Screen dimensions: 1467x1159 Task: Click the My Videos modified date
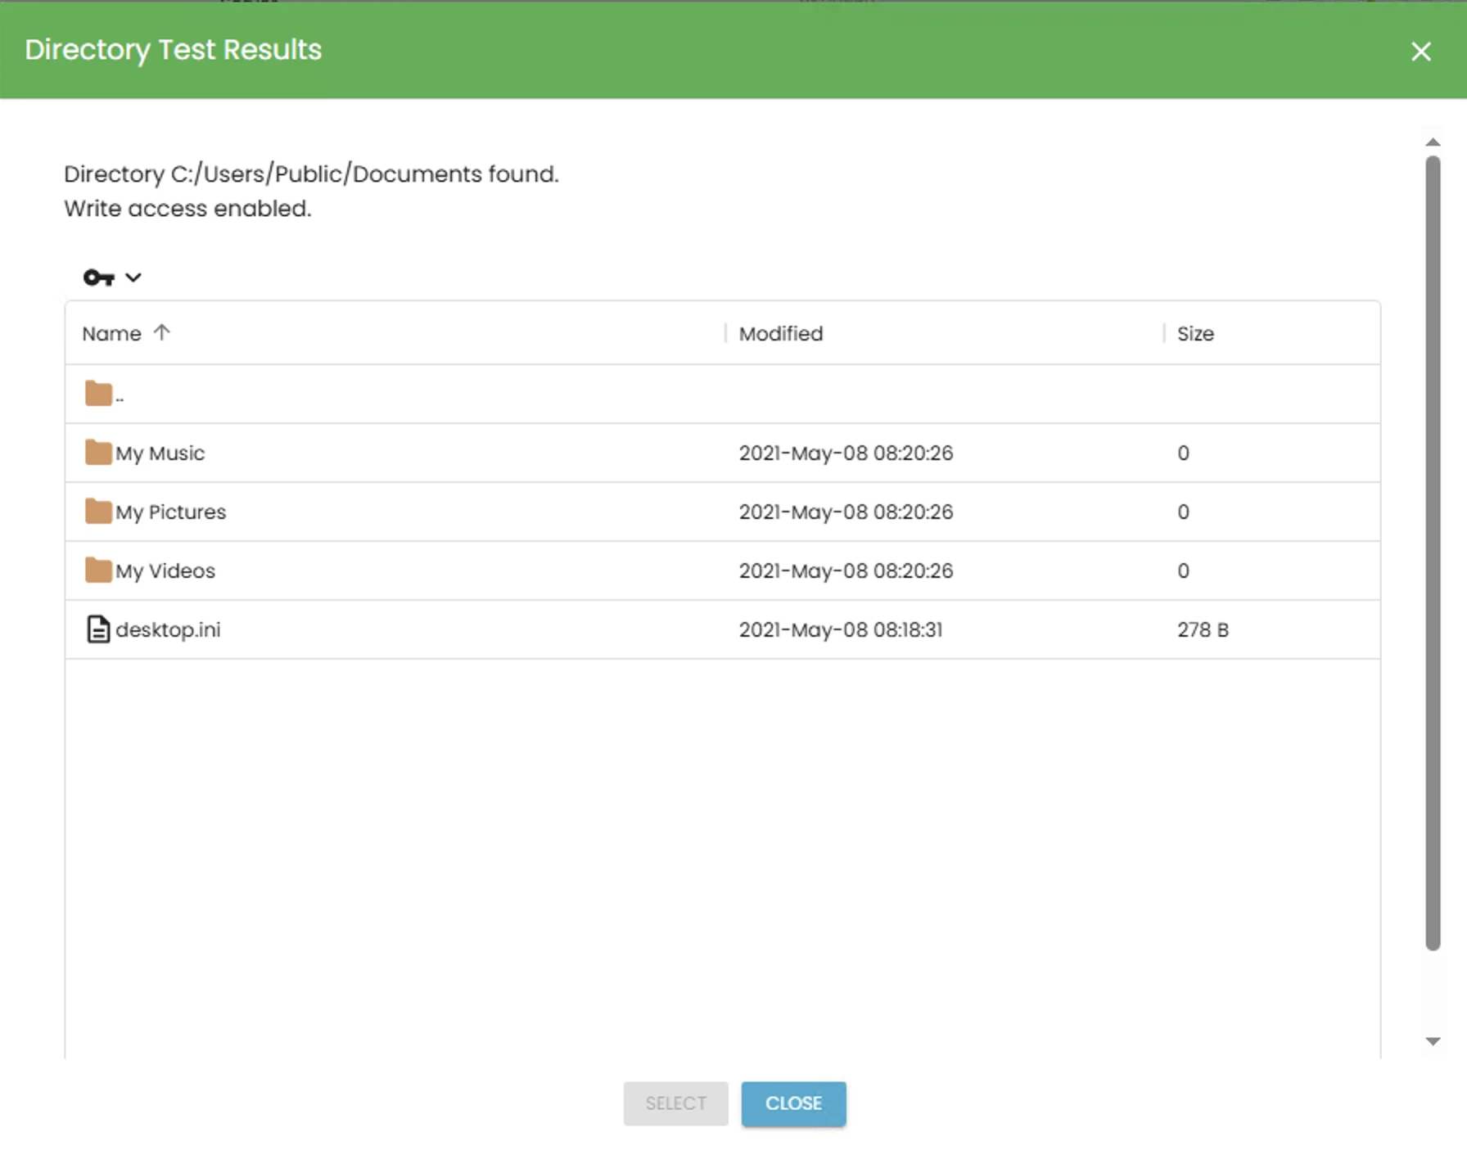[846, 571]
